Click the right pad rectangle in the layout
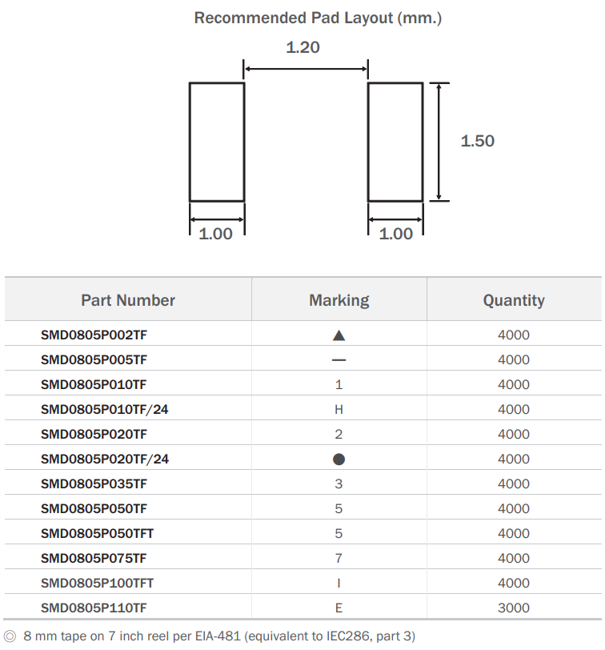The width and height of the screenshot is (605, 650). tap(395, 142)
